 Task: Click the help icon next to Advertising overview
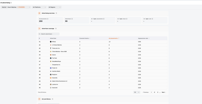pos(56,13)
